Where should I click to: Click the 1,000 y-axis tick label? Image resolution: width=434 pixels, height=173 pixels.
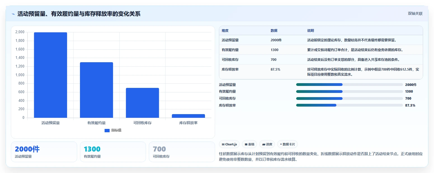pos(20,75)
